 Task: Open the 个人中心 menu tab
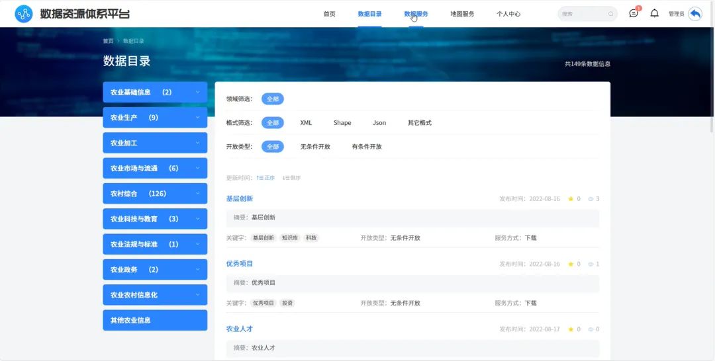click(508, 14)
